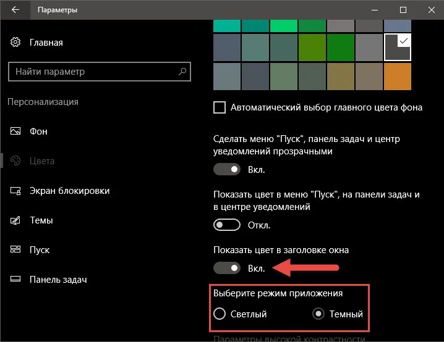Select the Темный app mode

click(x=319, y=314)
